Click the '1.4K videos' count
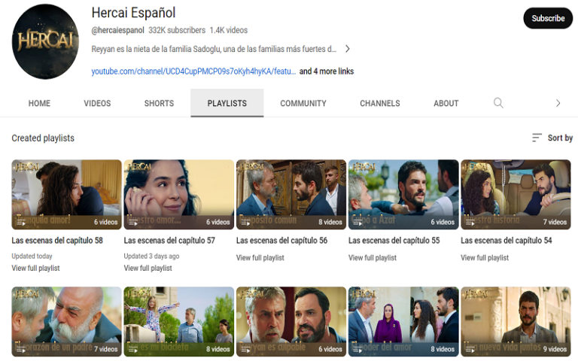Image resolution: width=578 pixels, height=361 pixels. coord(229,30)
